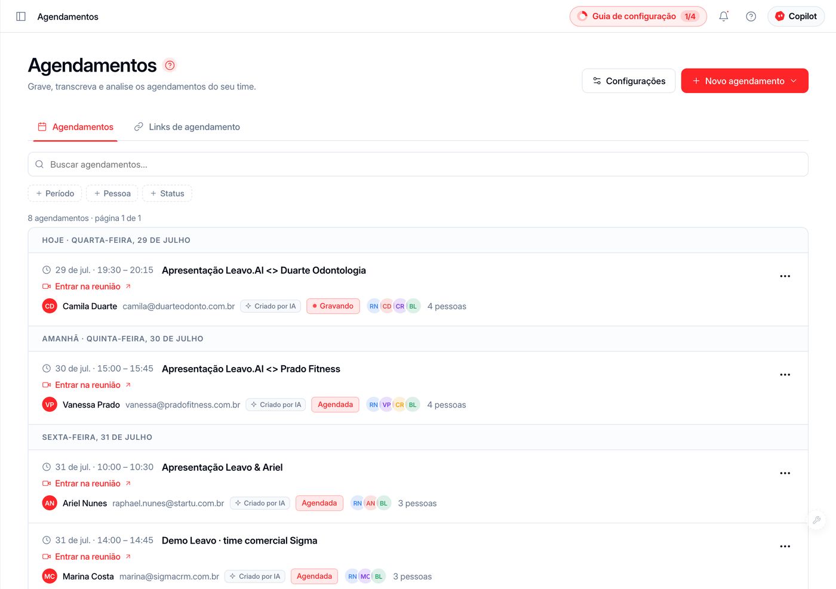Join the Duarte Odontologia meeting link
Screen dimensions: 836x589
pyautogui.click(x=87, y=286)
